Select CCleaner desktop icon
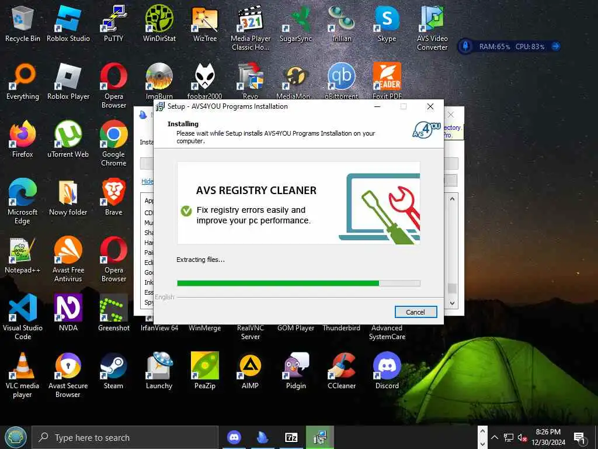The height and width of the screenshot is (449, 598). click(x=341, y=371)
